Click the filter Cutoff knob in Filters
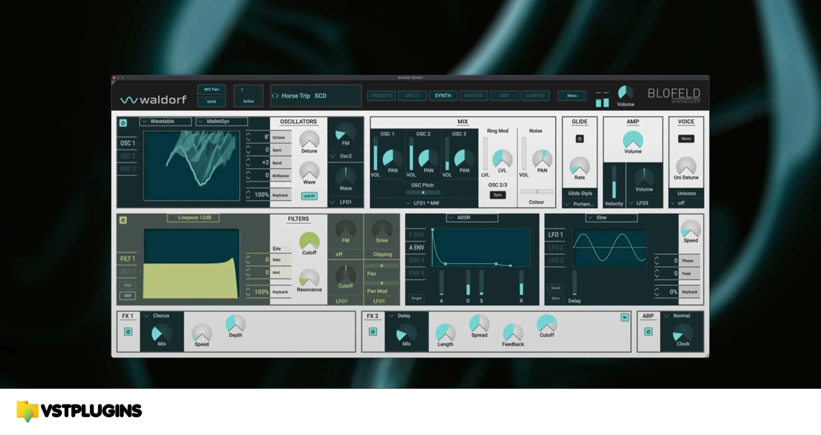This screenshot has height=435, width=821. tap(309, 241)
